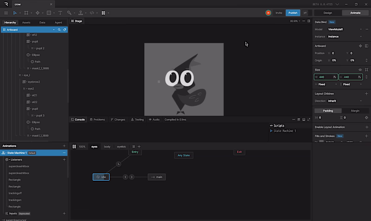Open the Instance dropdown
The image size is (371, 221).
click(345, 37)
